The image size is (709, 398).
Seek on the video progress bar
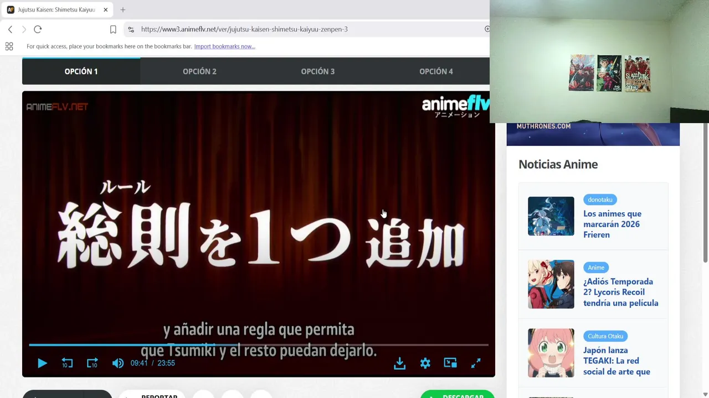259,345
